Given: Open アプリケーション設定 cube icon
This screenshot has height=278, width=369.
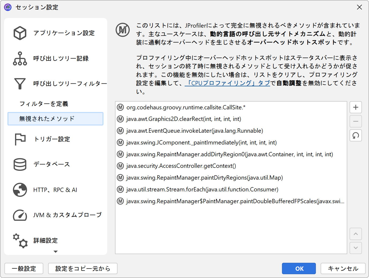Looking at the screenshot, I should [x=20, y=33].
